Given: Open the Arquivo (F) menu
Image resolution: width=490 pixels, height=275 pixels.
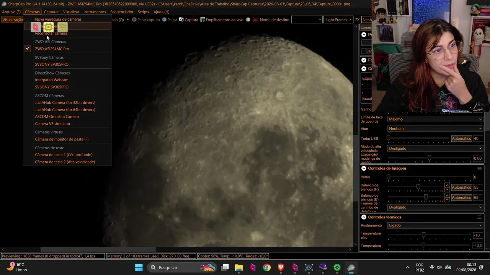Looking at the screenshot, I should point(11,12).
